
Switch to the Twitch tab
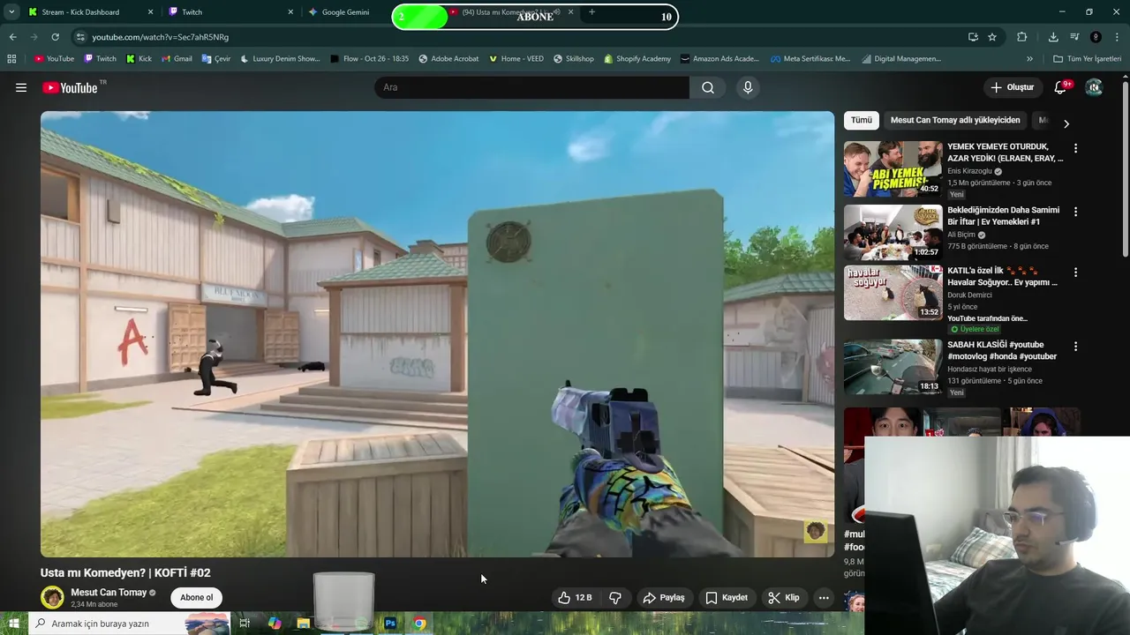pos(230,12)
